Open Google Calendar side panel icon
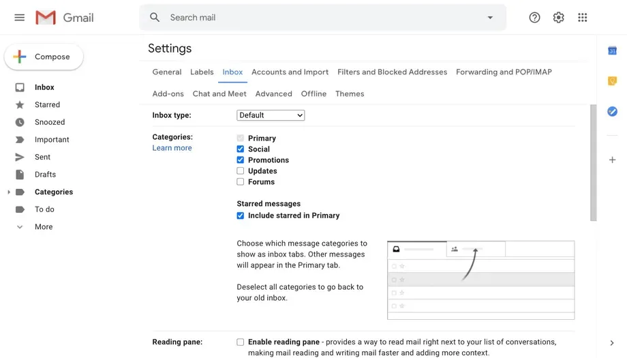The image size is (627, 358). click(612, 50)
